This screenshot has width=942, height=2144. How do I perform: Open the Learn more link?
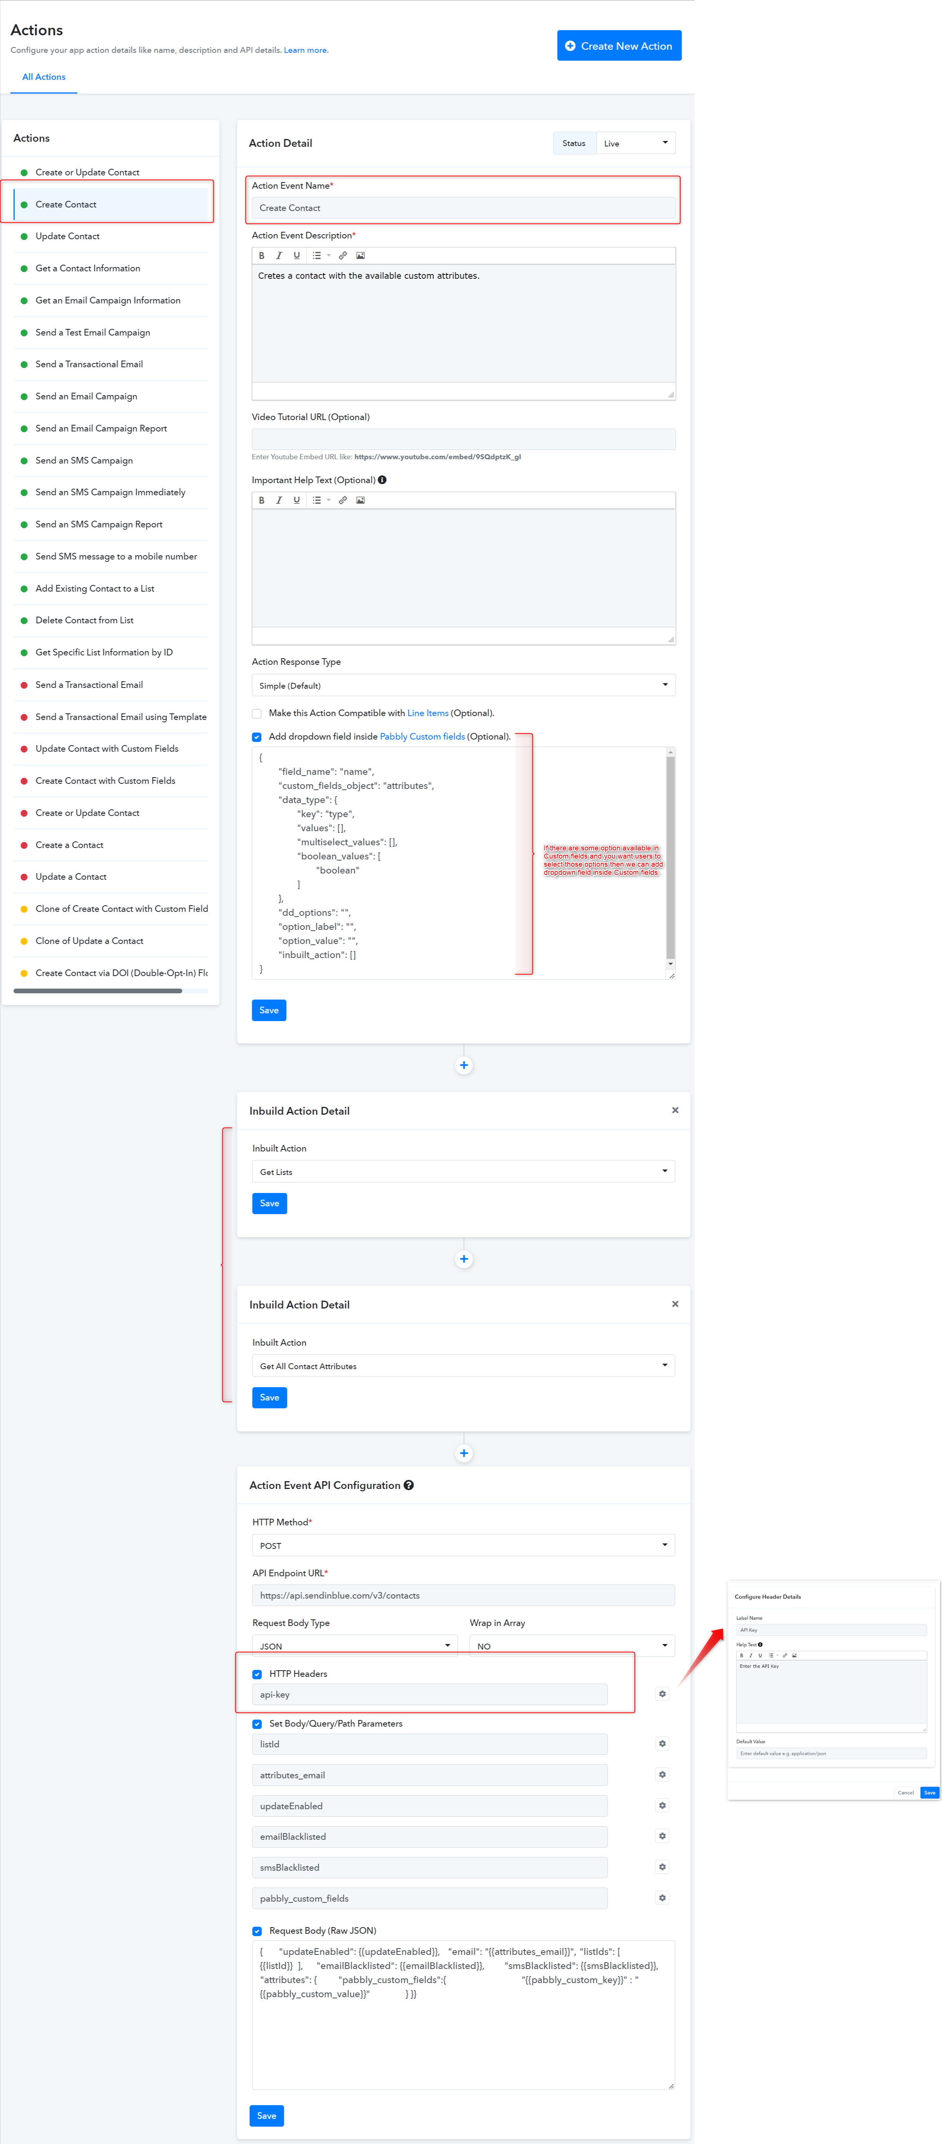point(305,51)
